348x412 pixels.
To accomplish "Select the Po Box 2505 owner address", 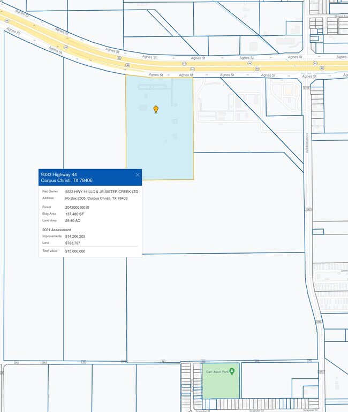I will click(96, 198).
